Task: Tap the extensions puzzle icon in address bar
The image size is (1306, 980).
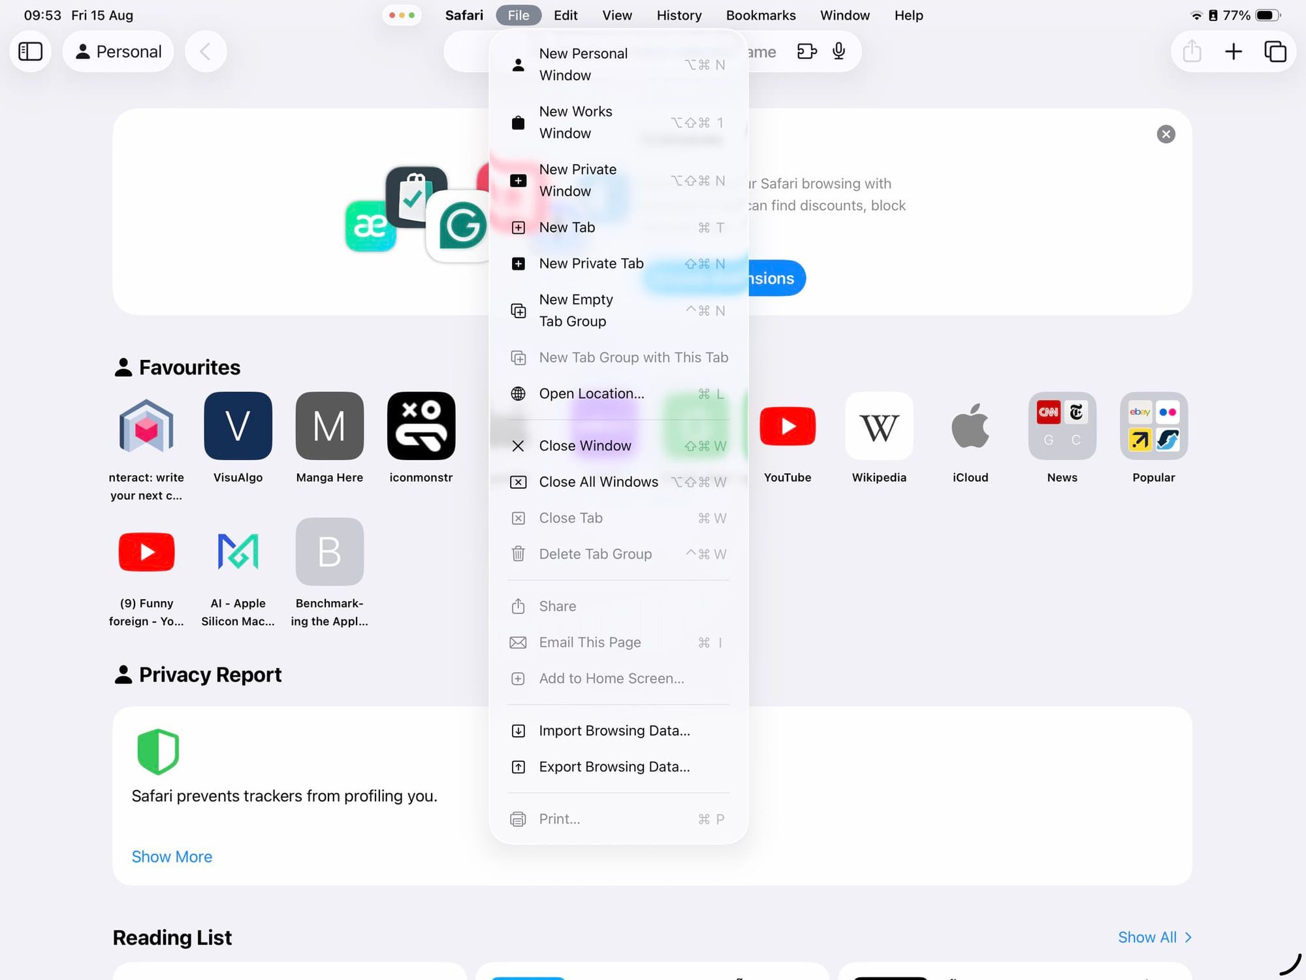Action: [x=807, y=51]
